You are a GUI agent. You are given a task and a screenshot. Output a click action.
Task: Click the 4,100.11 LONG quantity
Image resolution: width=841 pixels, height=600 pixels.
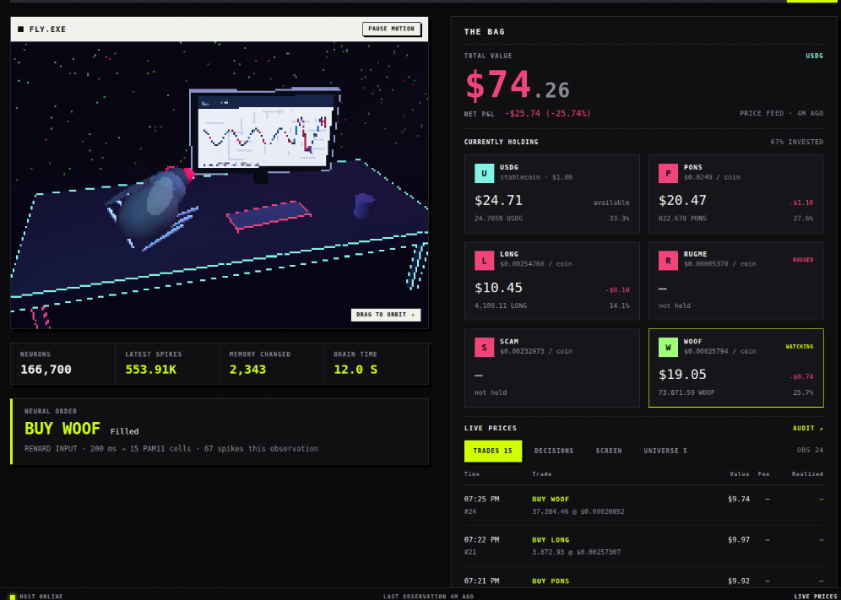pyautogui.click(x=501, y=305)
